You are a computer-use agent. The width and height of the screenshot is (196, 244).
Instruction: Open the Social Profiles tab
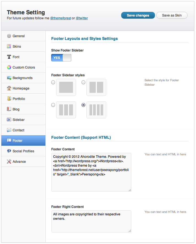pos(23,151)
